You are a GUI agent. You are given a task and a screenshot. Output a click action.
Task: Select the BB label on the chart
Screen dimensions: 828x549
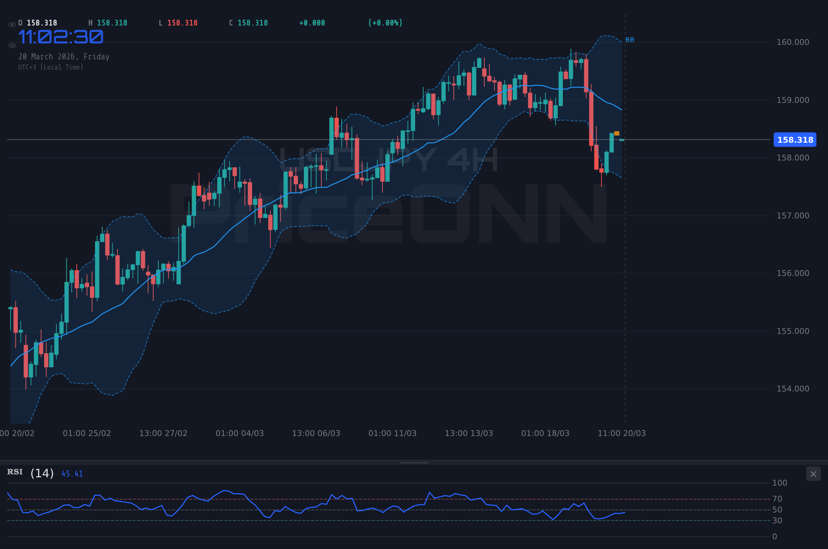630,40
